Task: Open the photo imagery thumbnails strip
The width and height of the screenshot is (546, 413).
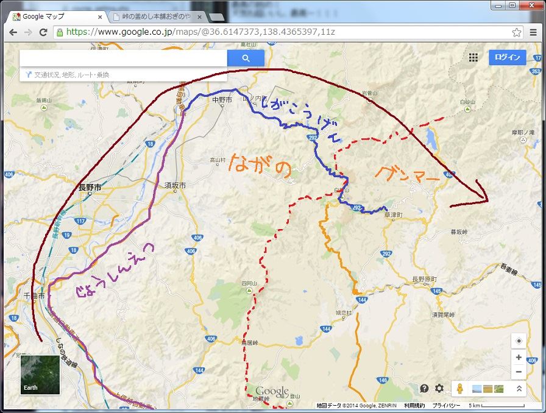Action: [488, 388]
